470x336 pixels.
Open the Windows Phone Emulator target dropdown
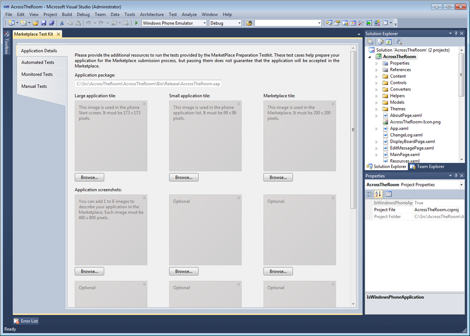204,23
